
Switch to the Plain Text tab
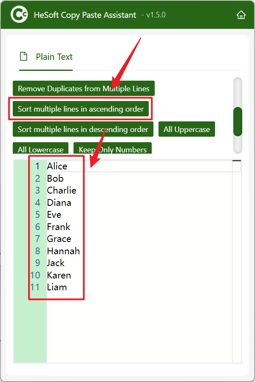(46, 57)
